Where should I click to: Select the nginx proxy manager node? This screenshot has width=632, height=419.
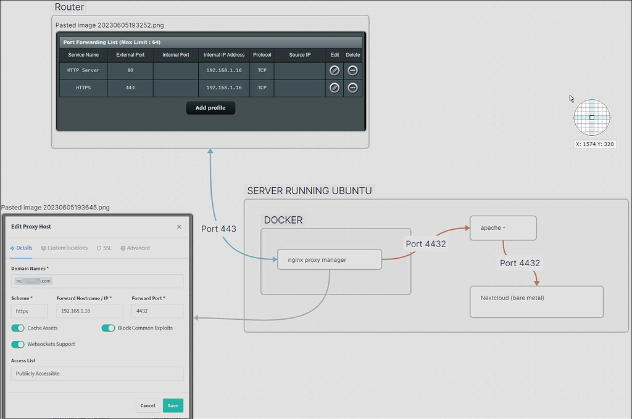[x=330, y=259]
